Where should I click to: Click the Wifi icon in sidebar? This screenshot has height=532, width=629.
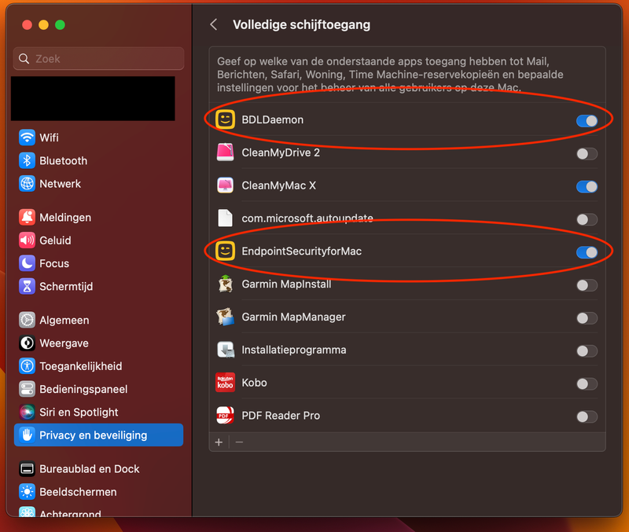[x=28, y=138]
